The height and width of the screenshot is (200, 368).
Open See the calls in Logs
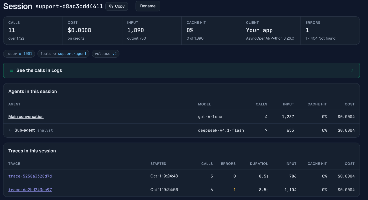pos(181,70)
